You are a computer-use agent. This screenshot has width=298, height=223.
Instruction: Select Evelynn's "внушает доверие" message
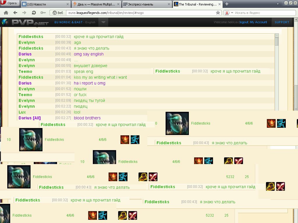[x=91, y=66]
